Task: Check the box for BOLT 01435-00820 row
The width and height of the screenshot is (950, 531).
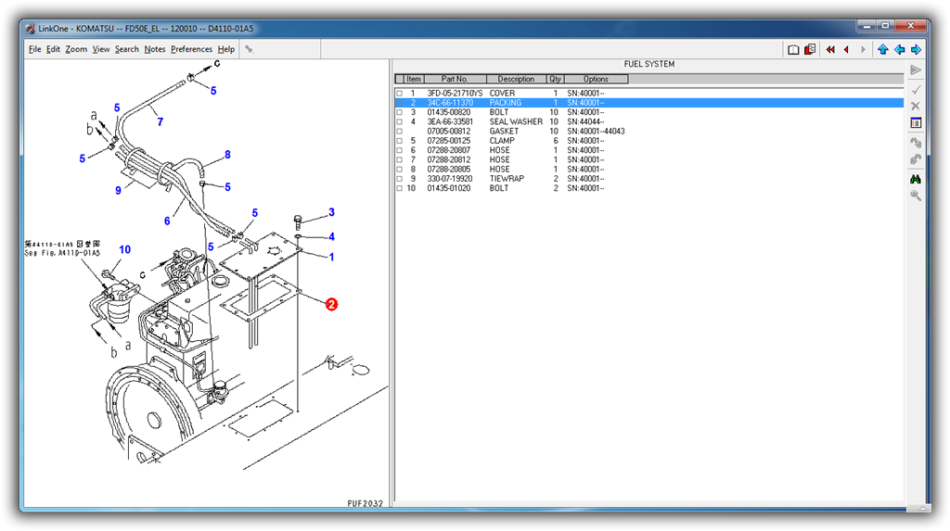Action: [399, 113]
